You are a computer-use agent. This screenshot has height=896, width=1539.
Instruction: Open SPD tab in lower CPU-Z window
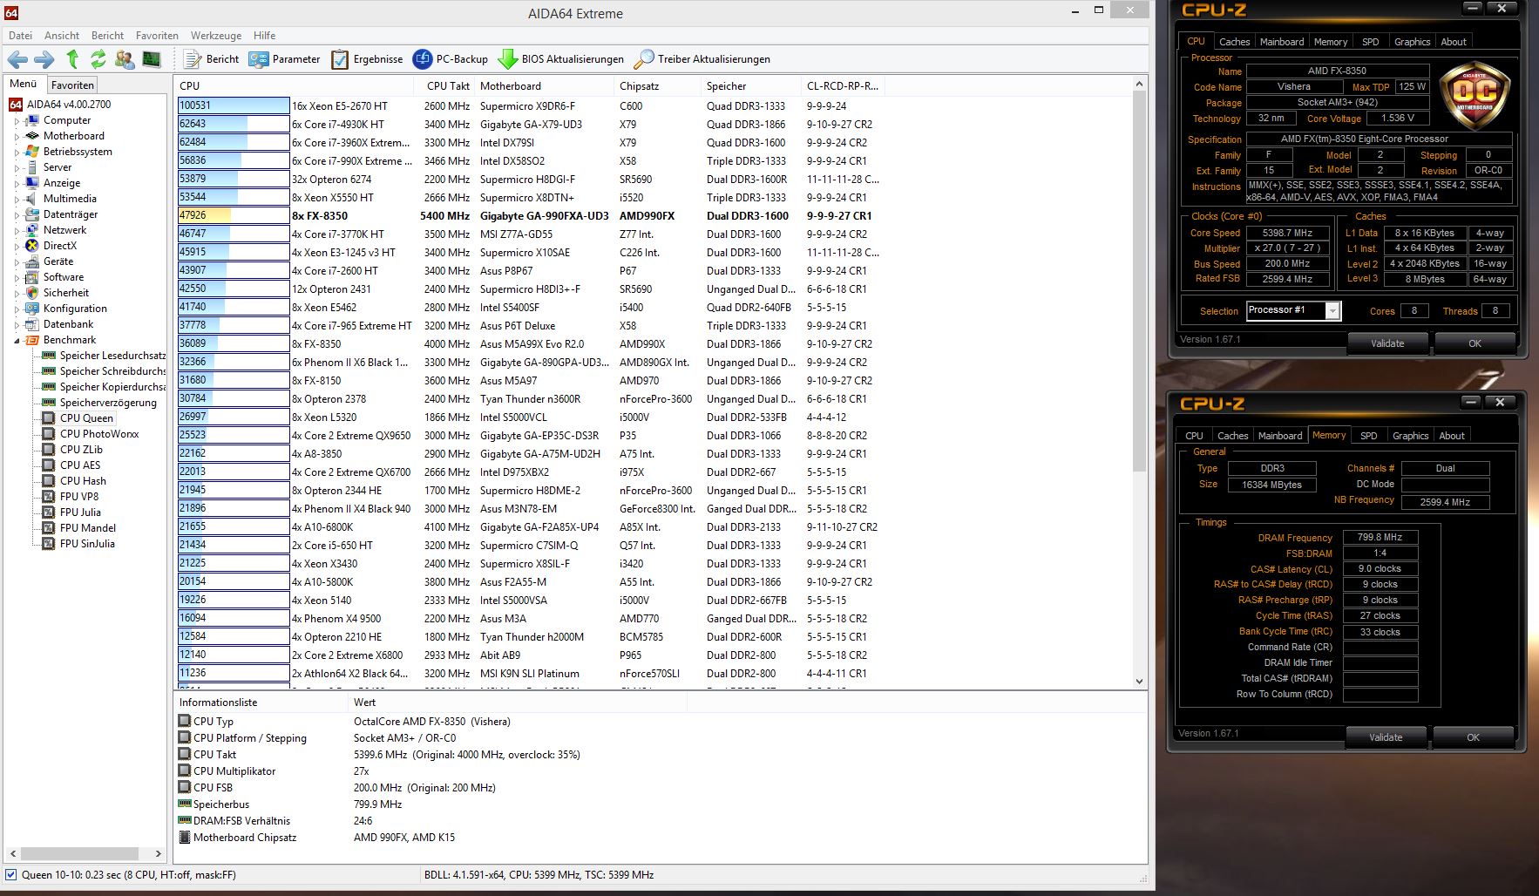click(x=1368, y=436)
